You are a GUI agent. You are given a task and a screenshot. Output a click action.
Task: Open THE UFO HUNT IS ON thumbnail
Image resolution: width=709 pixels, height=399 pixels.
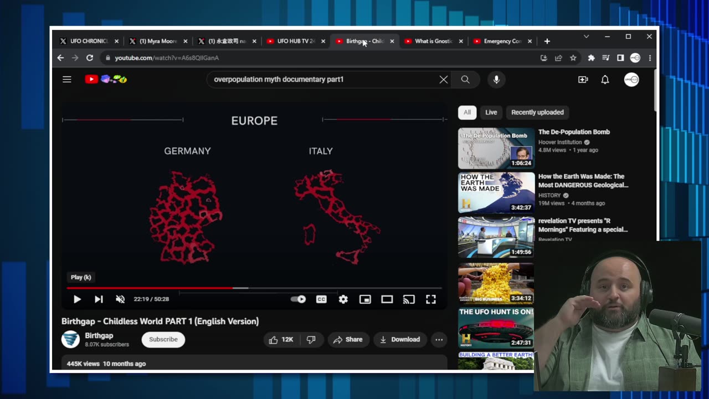coord(496,327)
